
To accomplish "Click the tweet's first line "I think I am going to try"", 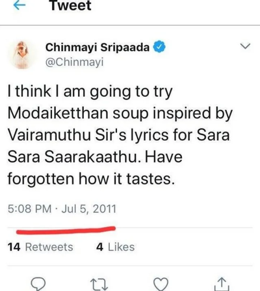I will tap(90, 92).
